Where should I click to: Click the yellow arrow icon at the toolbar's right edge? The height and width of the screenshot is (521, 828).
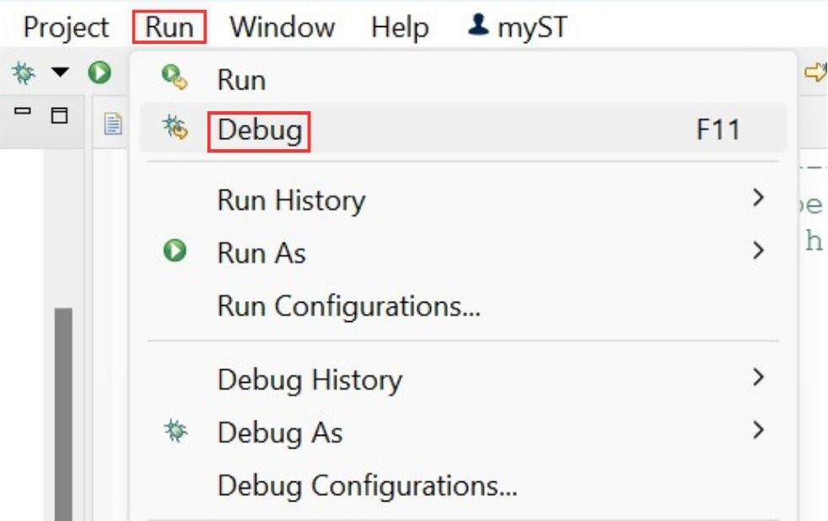pos(815,73)
